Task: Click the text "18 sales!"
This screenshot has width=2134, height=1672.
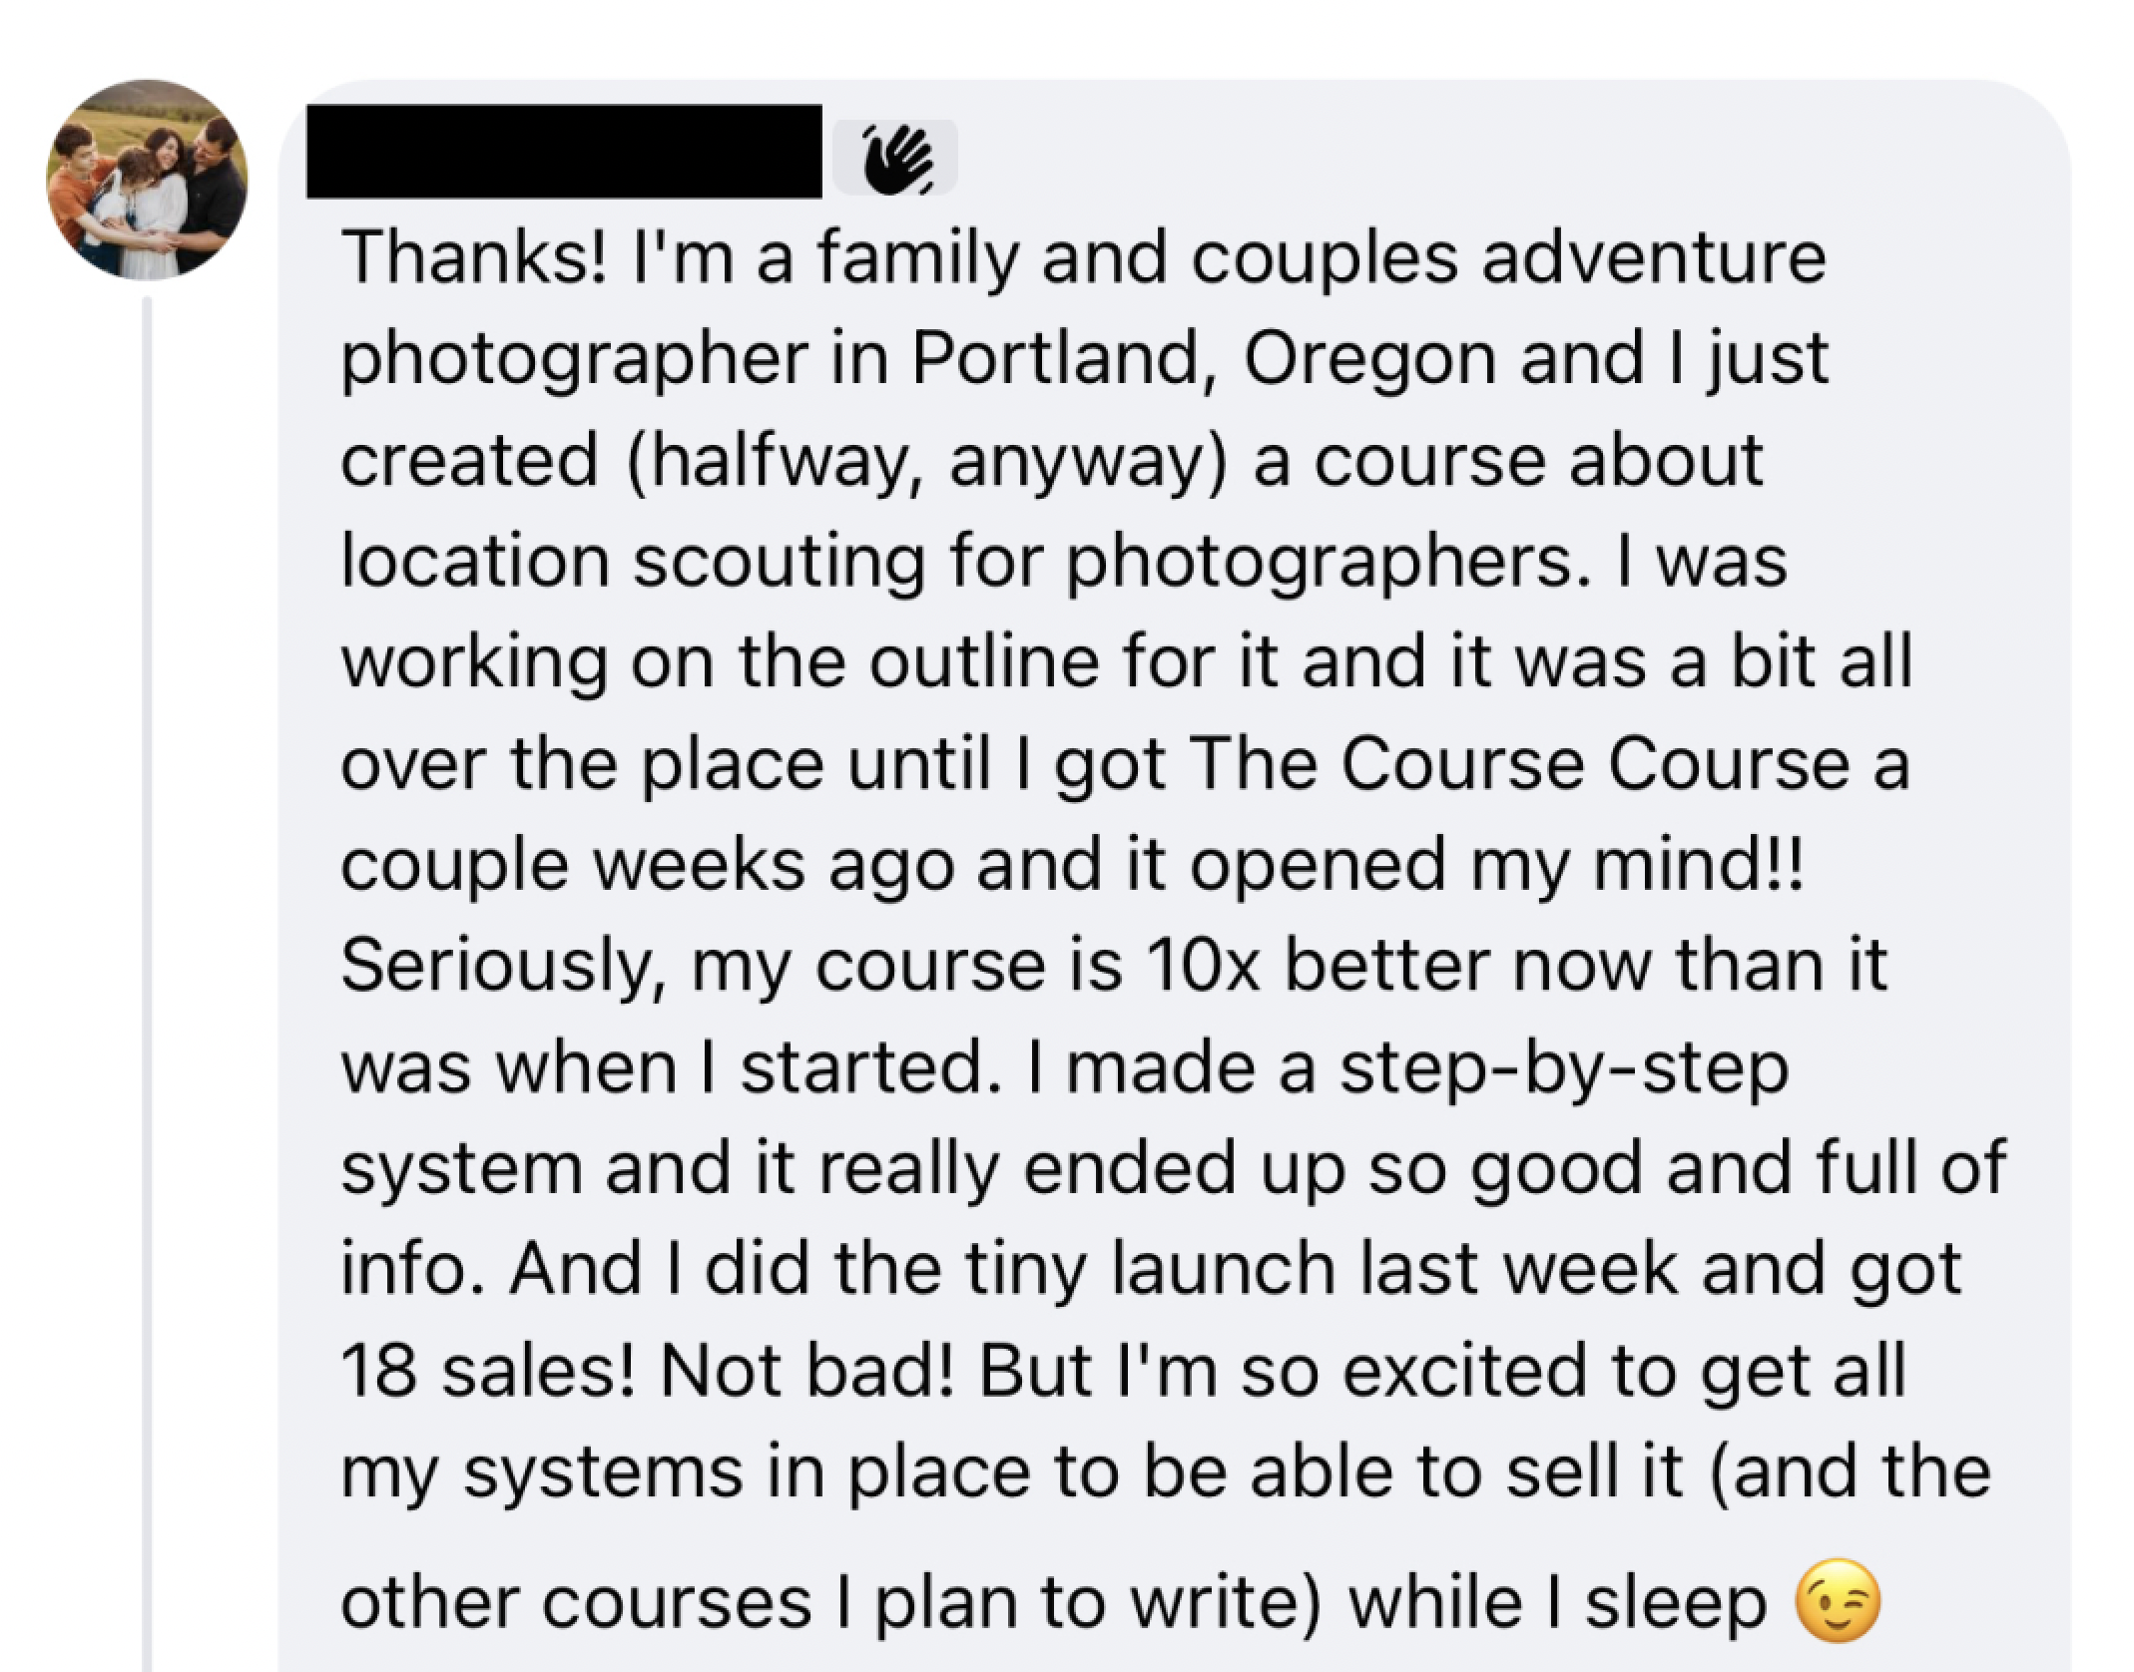Action: 489,1371
